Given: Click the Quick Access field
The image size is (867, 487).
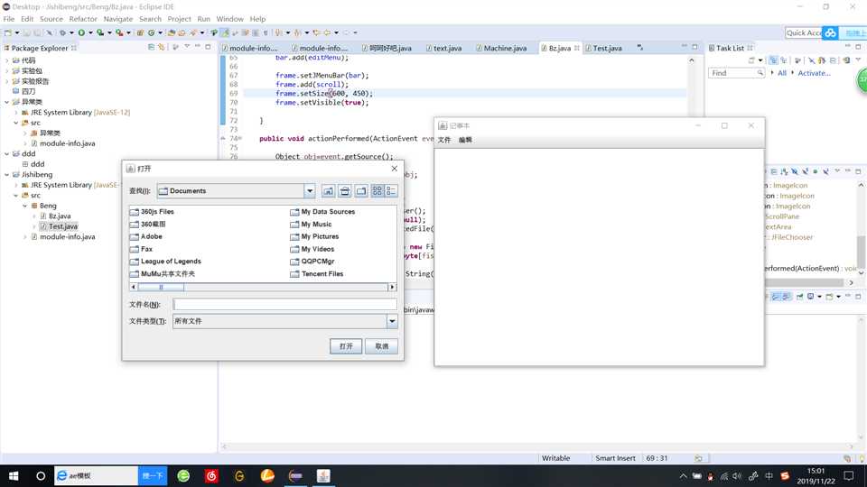Looking at the screenshot, I should click(803, 33).
